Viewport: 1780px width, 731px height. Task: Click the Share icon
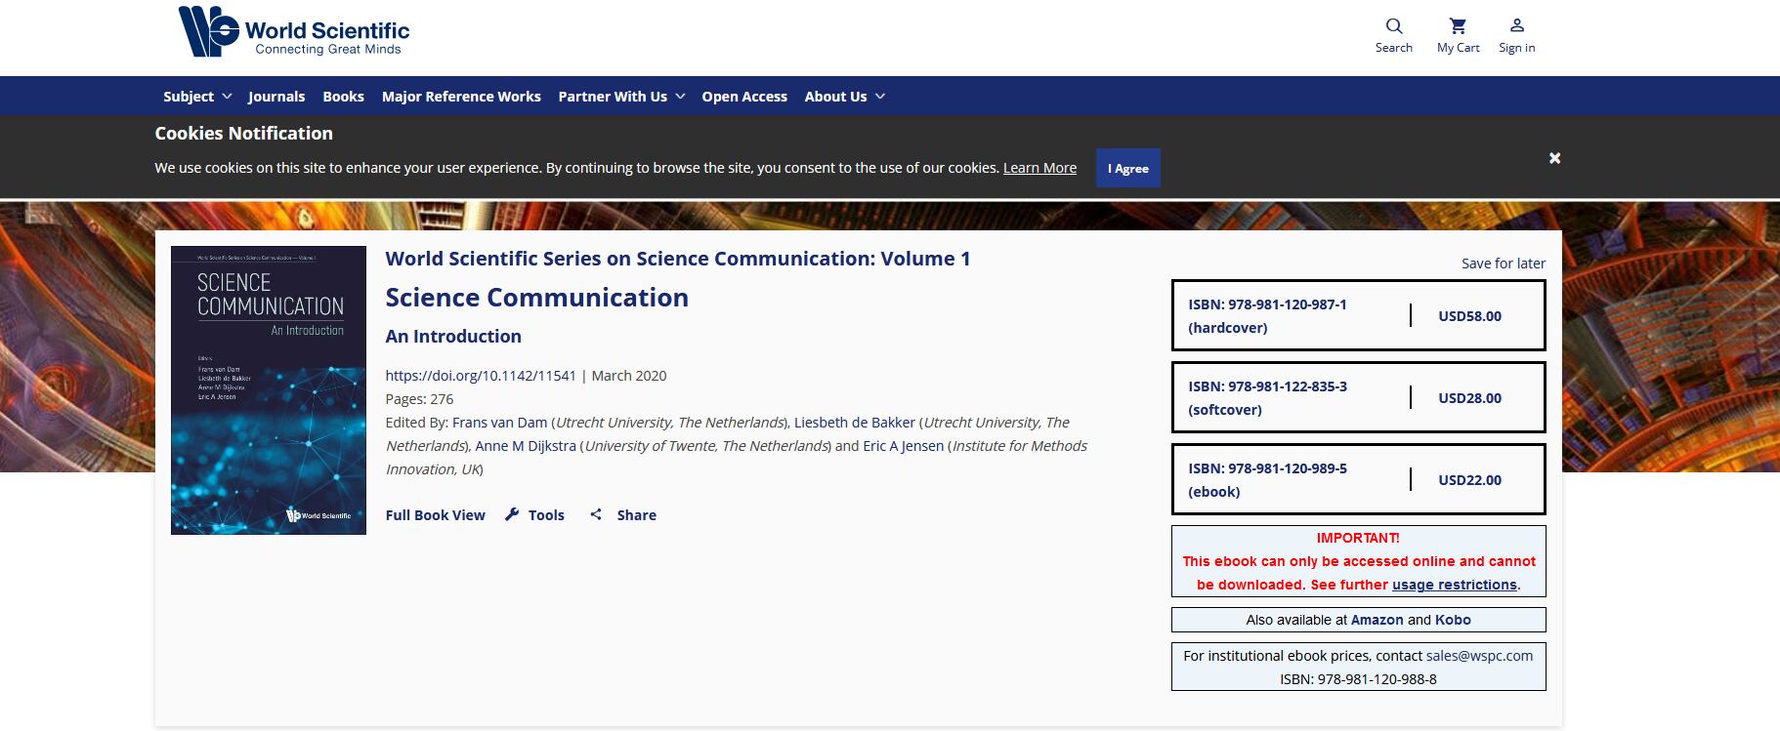(596, 514)
